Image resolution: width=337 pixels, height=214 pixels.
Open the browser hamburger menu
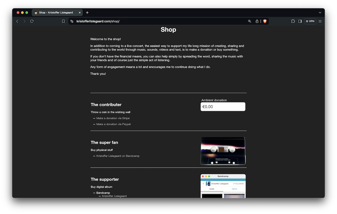click(x=320, y=21)
